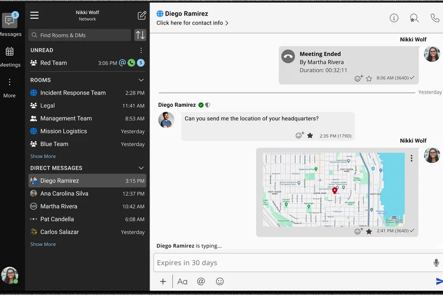
Task: Click the Find Rooms & DMs search field
Action: tap(80, 35)
